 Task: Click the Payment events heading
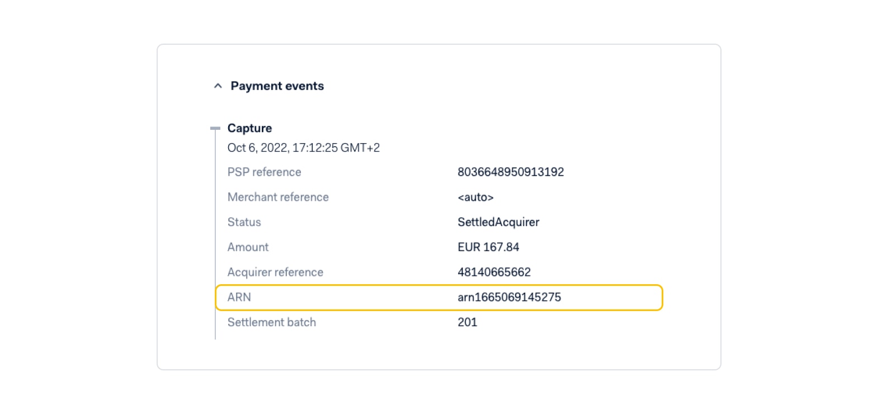point(277,86)
